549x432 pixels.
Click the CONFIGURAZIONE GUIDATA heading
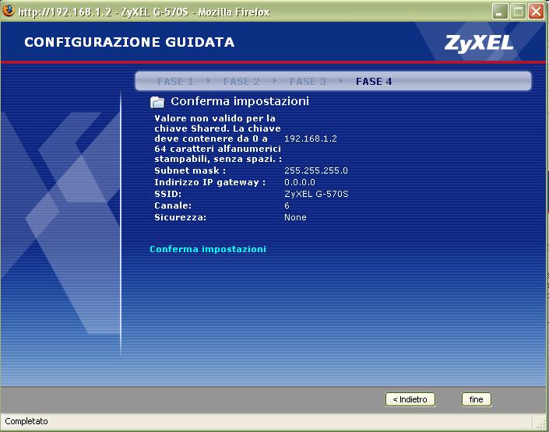129,42
